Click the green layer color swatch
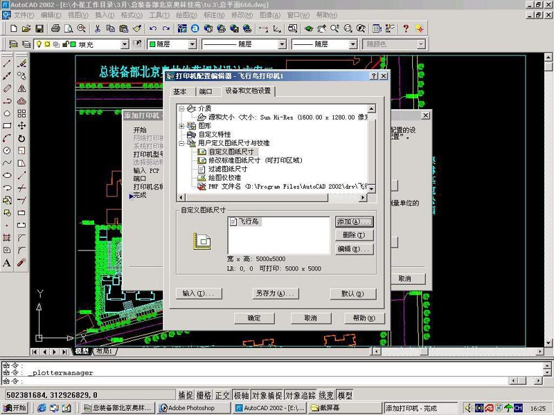Image resolution: width=554 pixels, height=415 pixels. point(73,44)
